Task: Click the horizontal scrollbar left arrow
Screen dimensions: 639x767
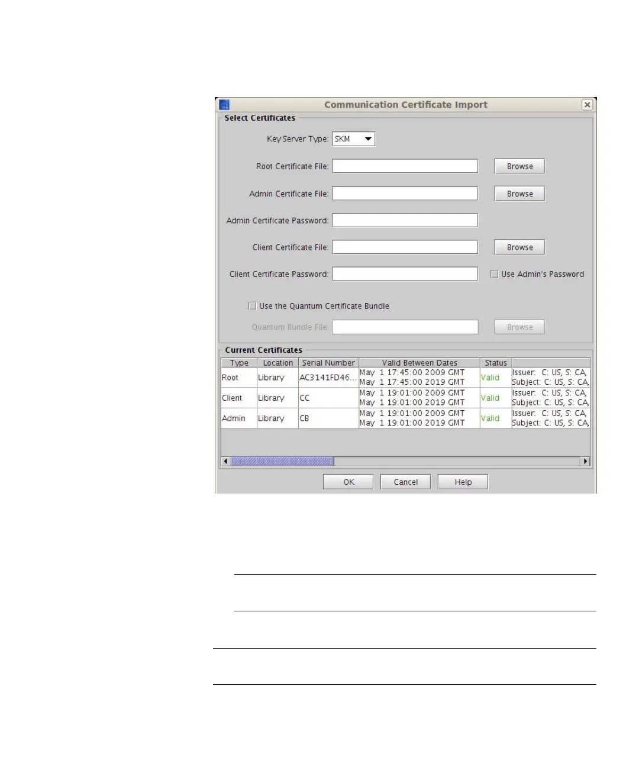Action: pyautogui.click(x=226, y=461)
